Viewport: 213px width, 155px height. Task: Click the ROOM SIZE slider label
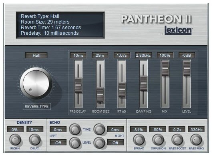point(100,111)
